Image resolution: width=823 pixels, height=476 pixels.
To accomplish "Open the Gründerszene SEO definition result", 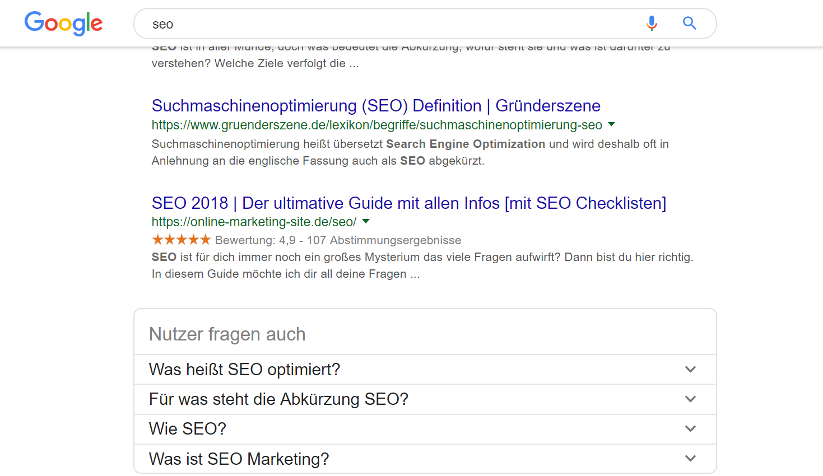I will click(375, 106).
